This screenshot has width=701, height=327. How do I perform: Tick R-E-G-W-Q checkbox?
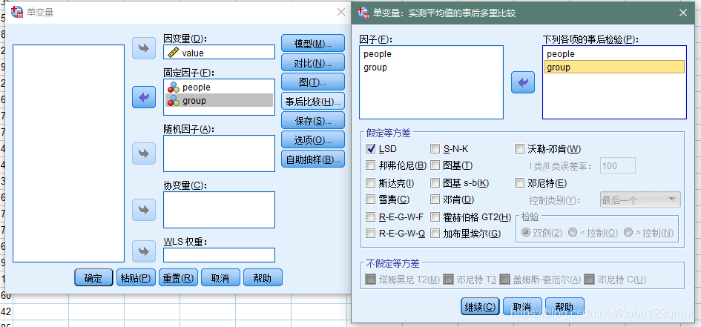click(x=370, y=233)
